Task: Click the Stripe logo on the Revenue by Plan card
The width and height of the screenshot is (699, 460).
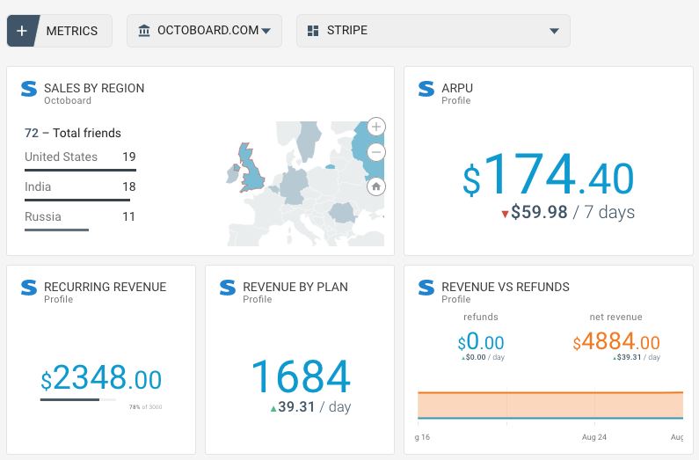Action: (x=228, y=288)
